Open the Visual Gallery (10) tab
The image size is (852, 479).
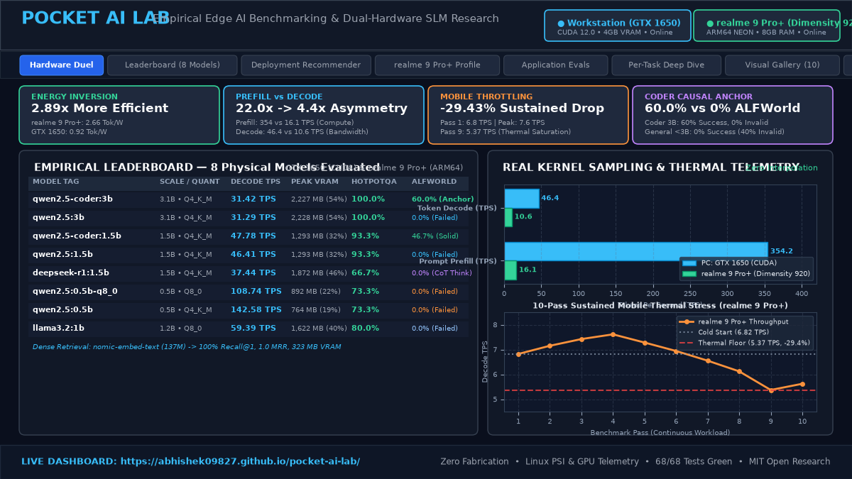pos(782,65)
